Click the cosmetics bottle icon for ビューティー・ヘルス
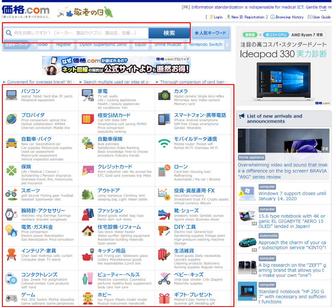Viewport: 334px width, 307px height. point(88,278)
